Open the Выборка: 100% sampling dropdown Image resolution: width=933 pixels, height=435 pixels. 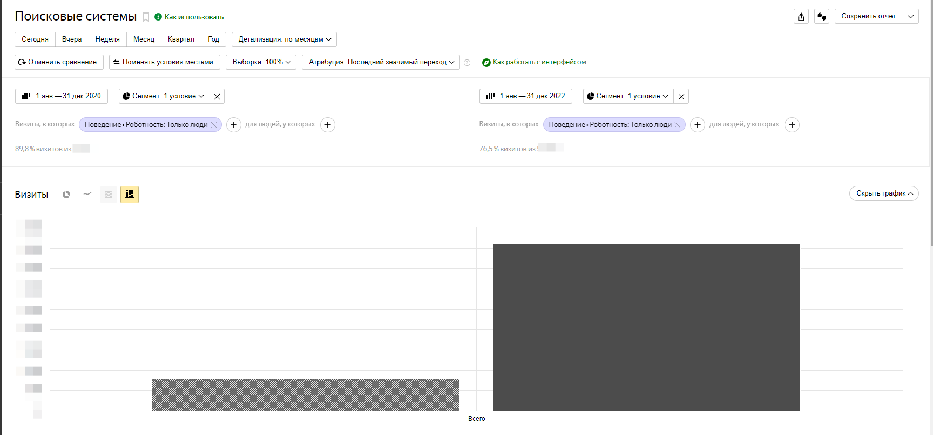click(261, 62)
